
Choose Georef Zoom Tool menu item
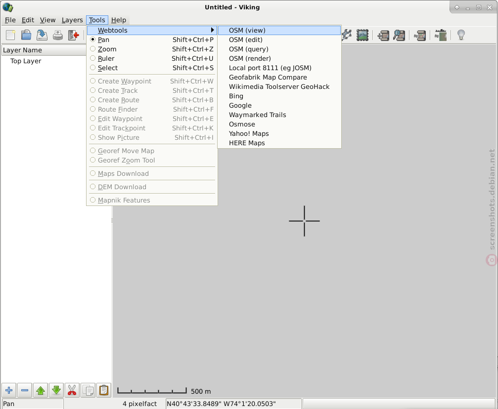[152, 160]
